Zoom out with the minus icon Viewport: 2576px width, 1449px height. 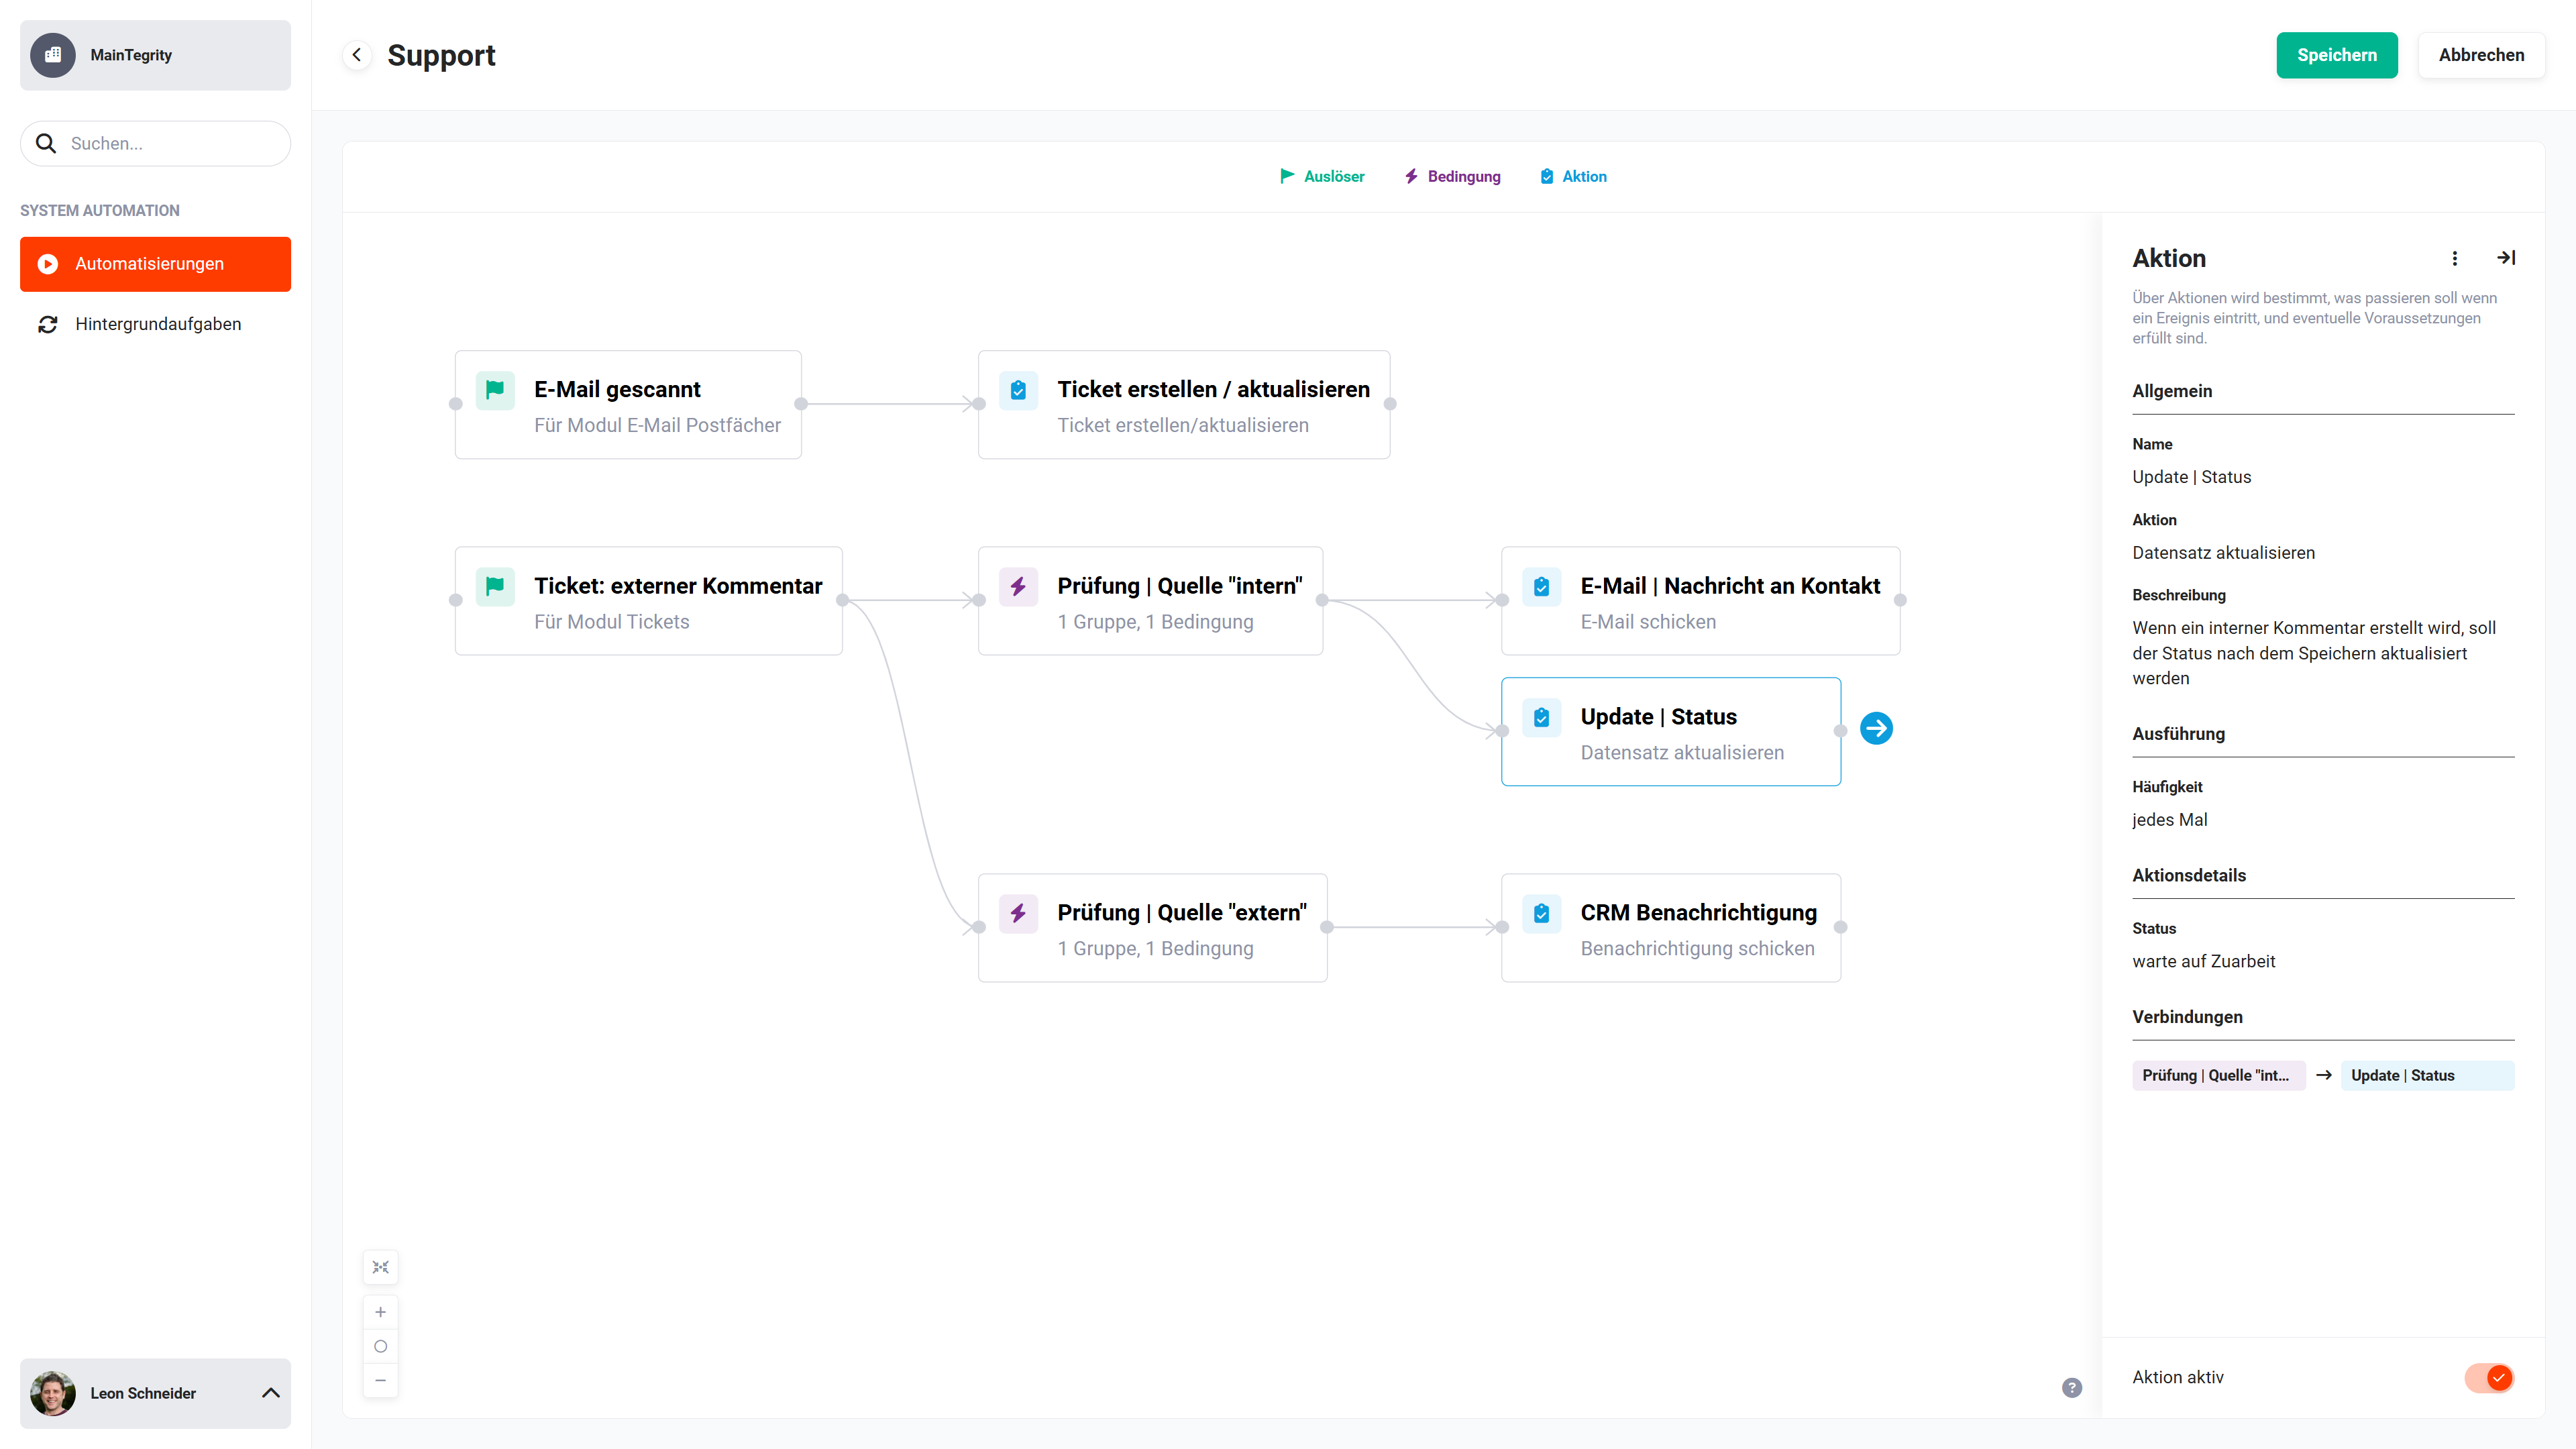pos(380,1381)
